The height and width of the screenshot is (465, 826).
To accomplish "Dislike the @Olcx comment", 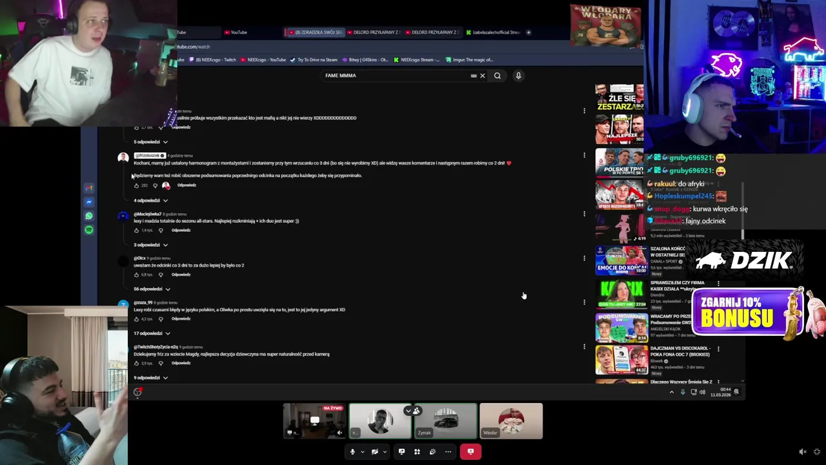I will [161, 274].
